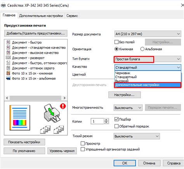Viewport: 184px width, 169px height.
Task: Select the 'Альбомная' orientation radio button
Action: [142, 49]
